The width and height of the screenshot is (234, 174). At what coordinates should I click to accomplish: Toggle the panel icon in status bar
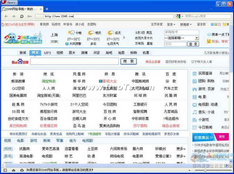click(x=5, y=170)
